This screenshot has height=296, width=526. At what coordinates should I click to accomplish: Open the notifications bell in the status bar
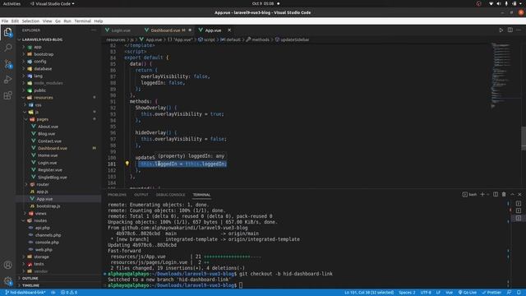[519, 293]
